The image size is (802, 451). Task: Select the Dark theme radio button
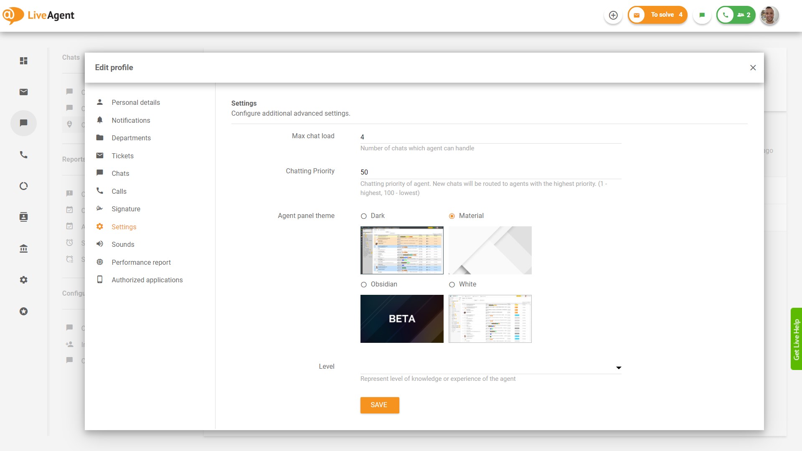[363, 215]
